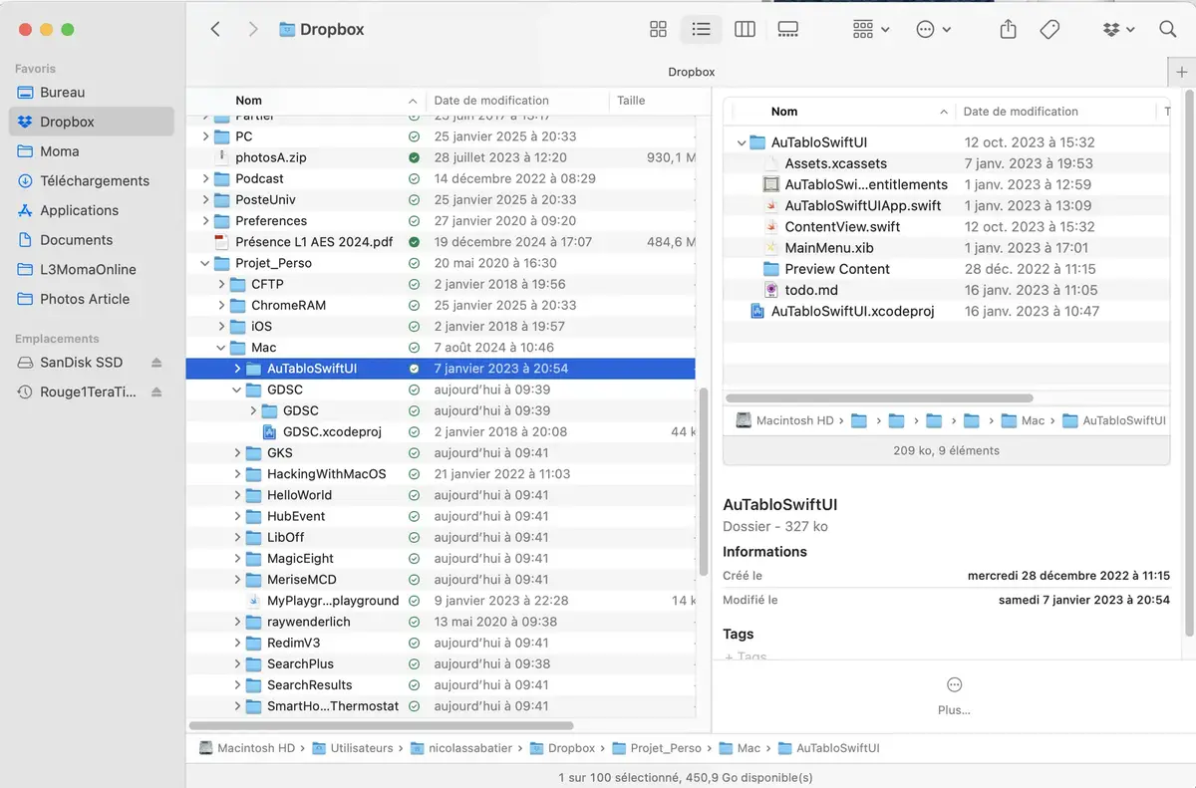Click the back navigation chevron
Image resolution: width=1196 pixels, height=788 pixels.
tap(215, 29)
